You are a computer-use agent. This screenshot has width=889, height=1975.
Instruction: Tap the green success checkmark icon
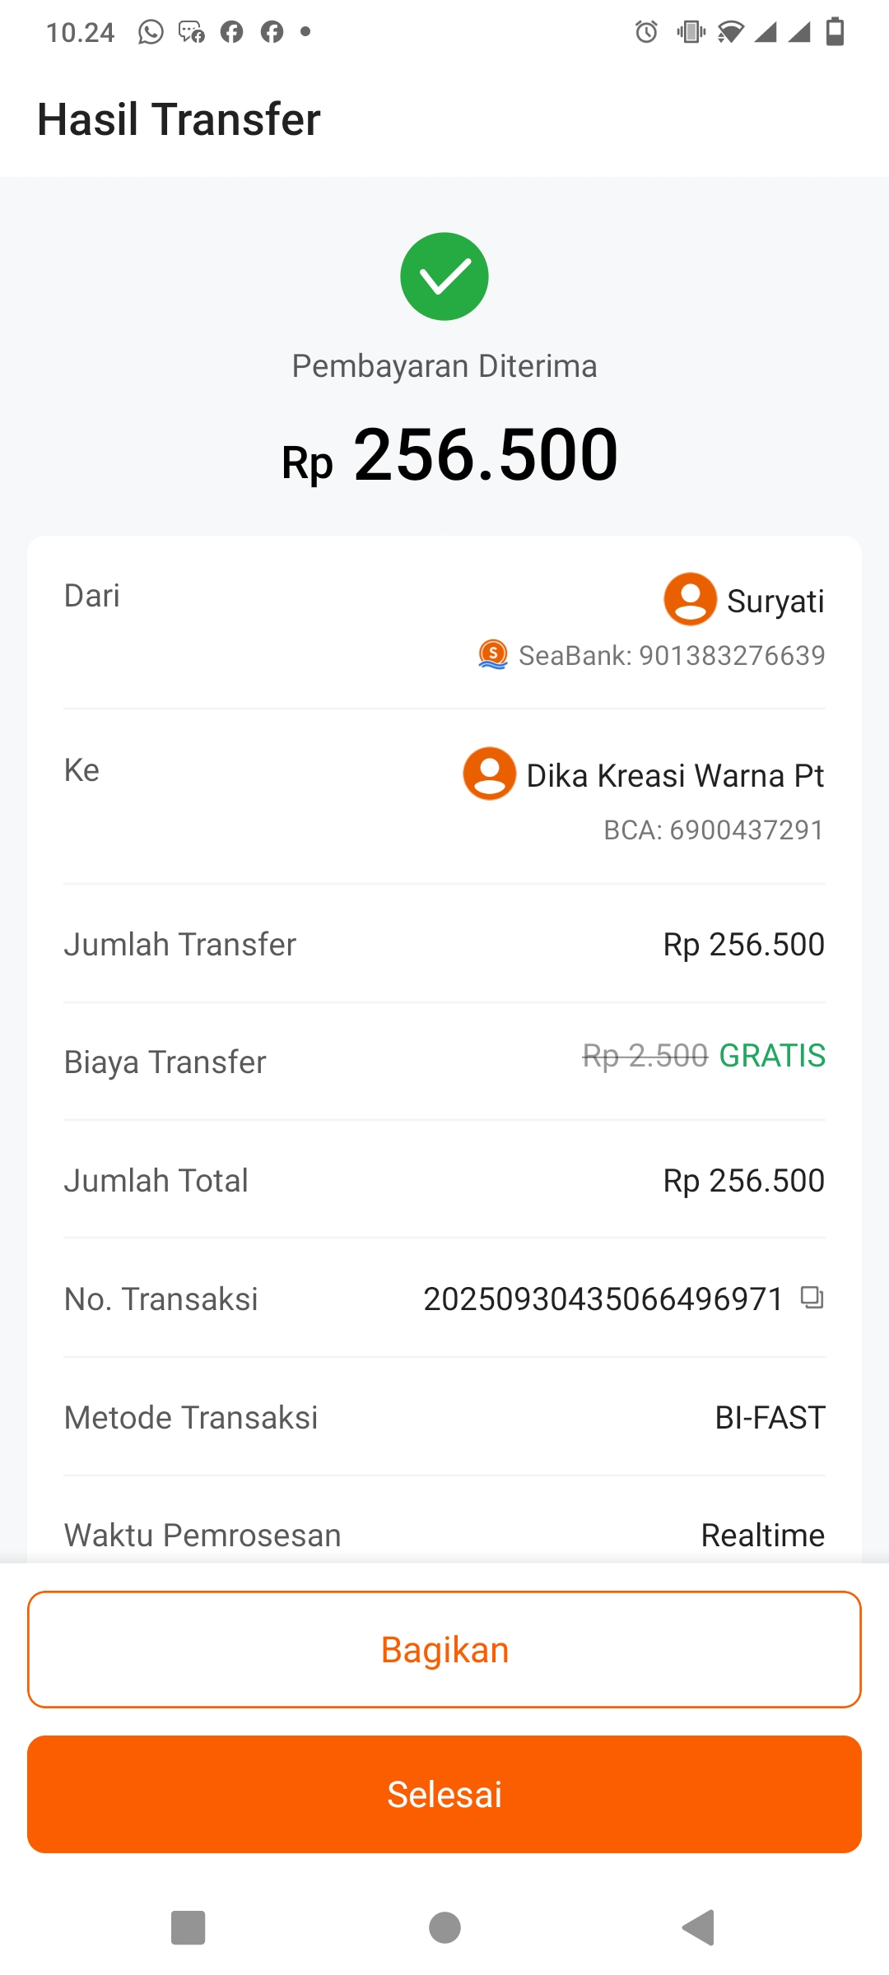(x=444, y=276)
